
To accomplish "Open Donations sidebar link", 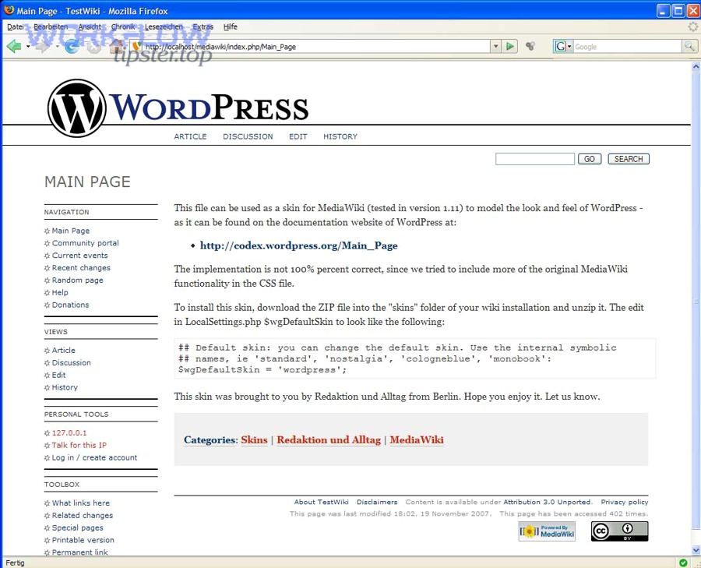I will 70,305.
